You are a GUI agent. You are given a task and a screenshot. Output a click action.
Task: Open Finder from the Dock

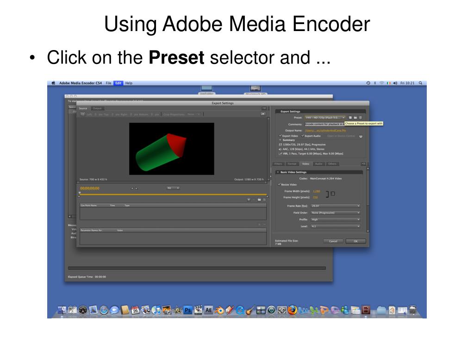[62, 310]
